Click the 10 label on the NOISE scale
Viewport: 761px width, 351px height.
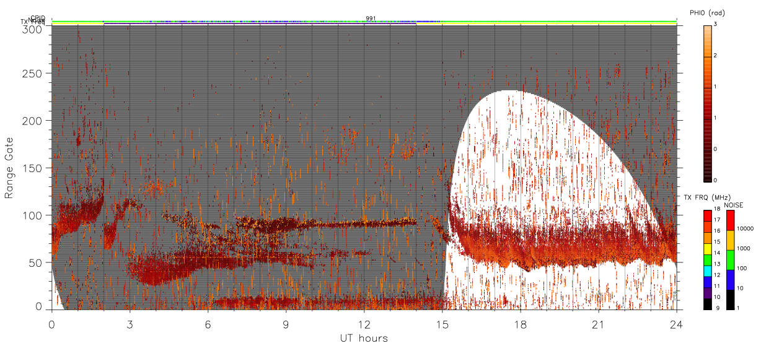click(x=739, y=288)
